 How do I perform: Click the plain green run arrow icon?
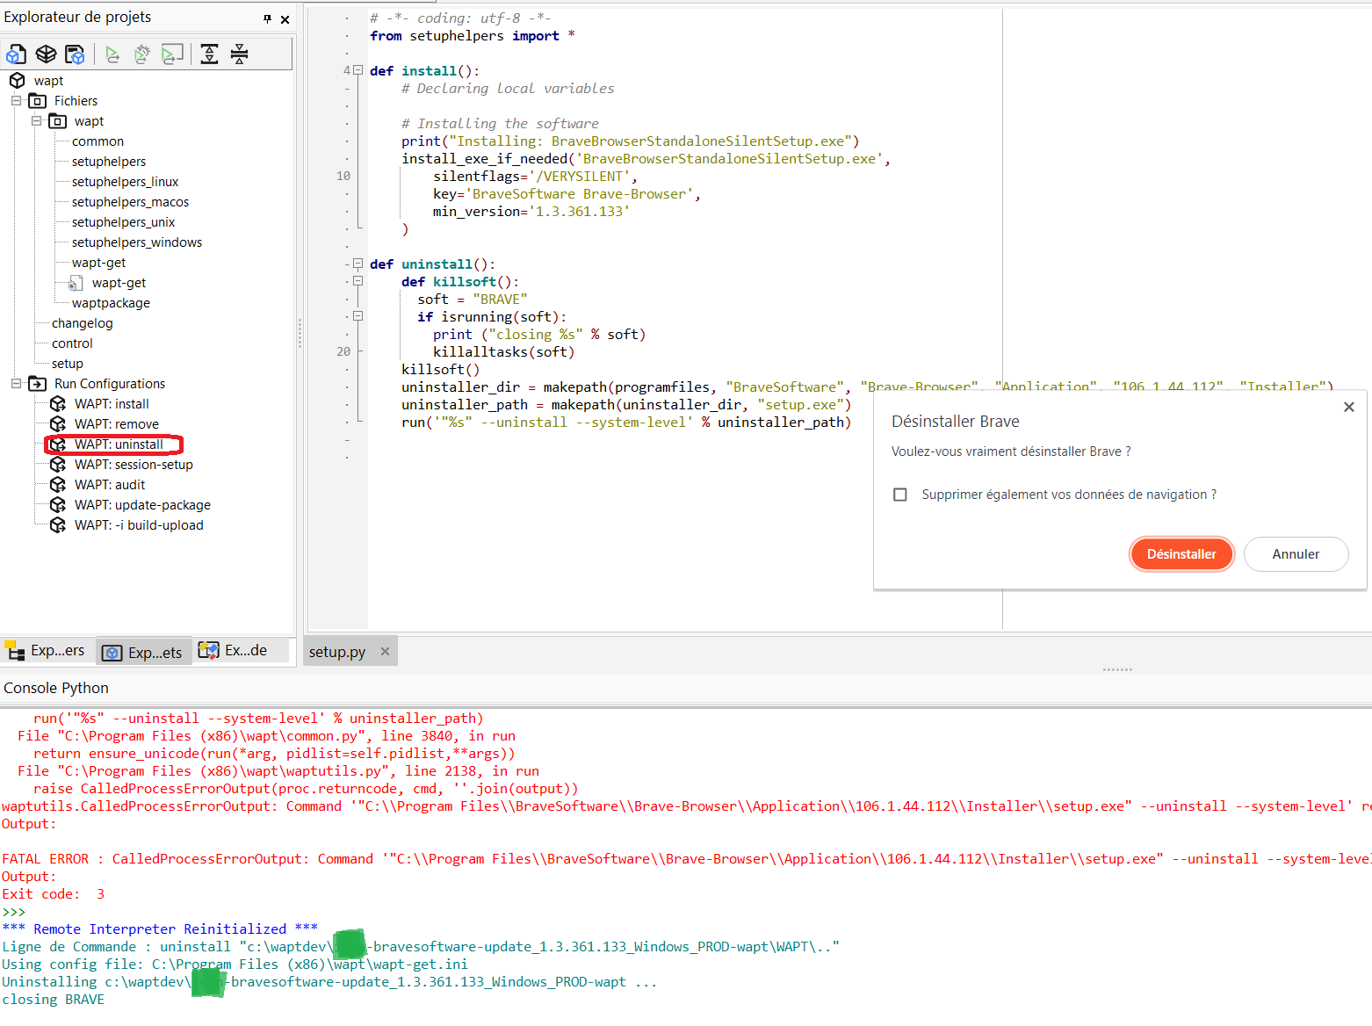(x=112, y=54)
